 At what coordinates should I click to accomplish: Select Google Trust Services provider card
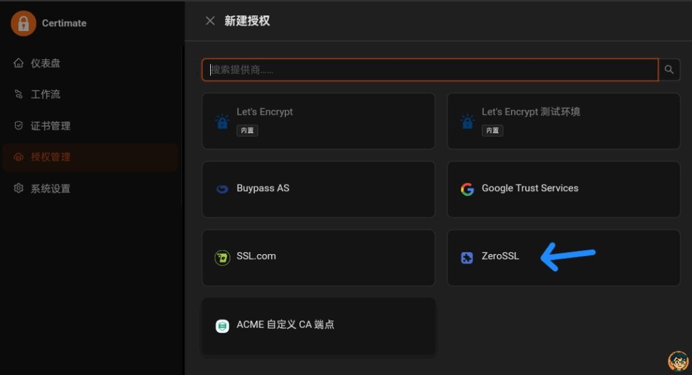point(564,189)
